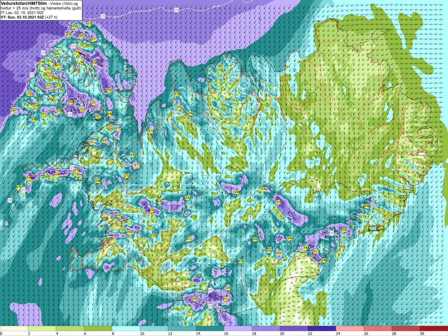
Task: Click the "24" tick on the color scale
Action: [x=338, y=334]
